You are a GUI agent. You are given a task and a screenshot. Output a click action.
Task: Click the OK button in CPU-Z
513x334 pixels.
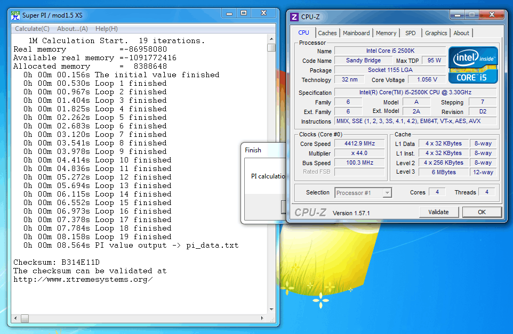pos(482,212)
